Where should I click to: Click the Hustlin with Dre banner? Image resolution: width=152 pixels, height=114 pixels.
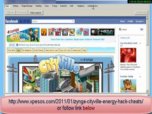(103, 32)
